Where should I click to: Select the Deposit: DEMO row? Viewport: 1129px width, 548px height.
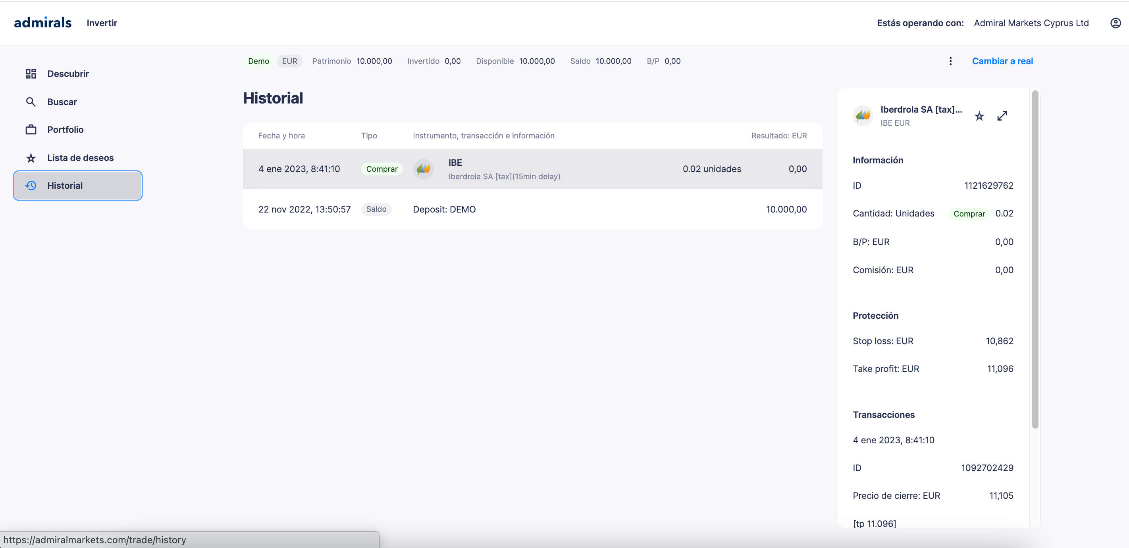click(532, 209)
